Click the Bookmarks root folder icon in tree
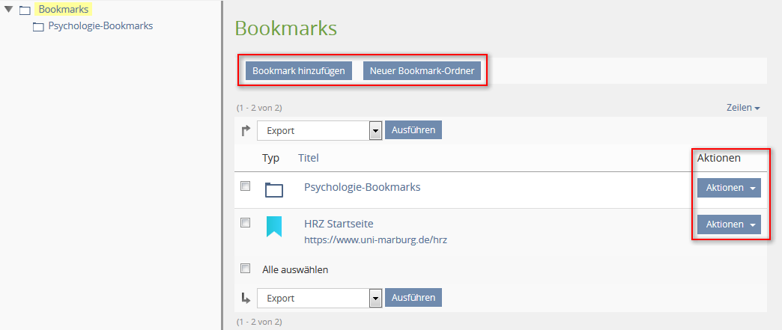The width and height of the screenshot is (782, 330). coord(25,10)
